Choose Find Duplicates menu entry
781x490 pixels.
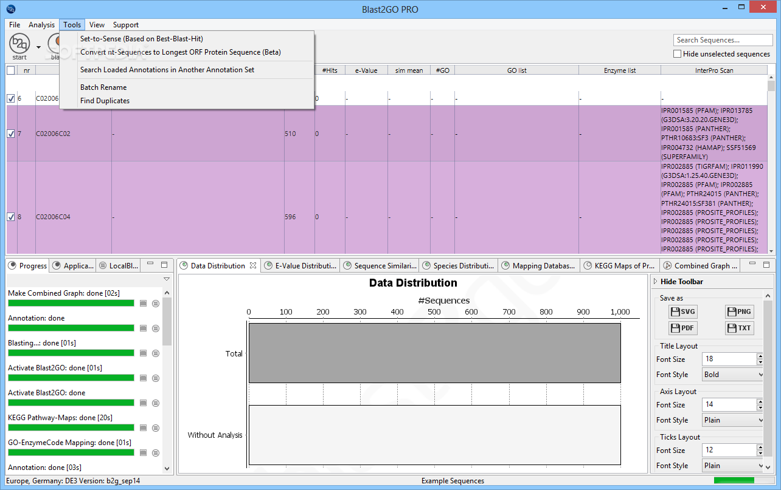point(187,101)
